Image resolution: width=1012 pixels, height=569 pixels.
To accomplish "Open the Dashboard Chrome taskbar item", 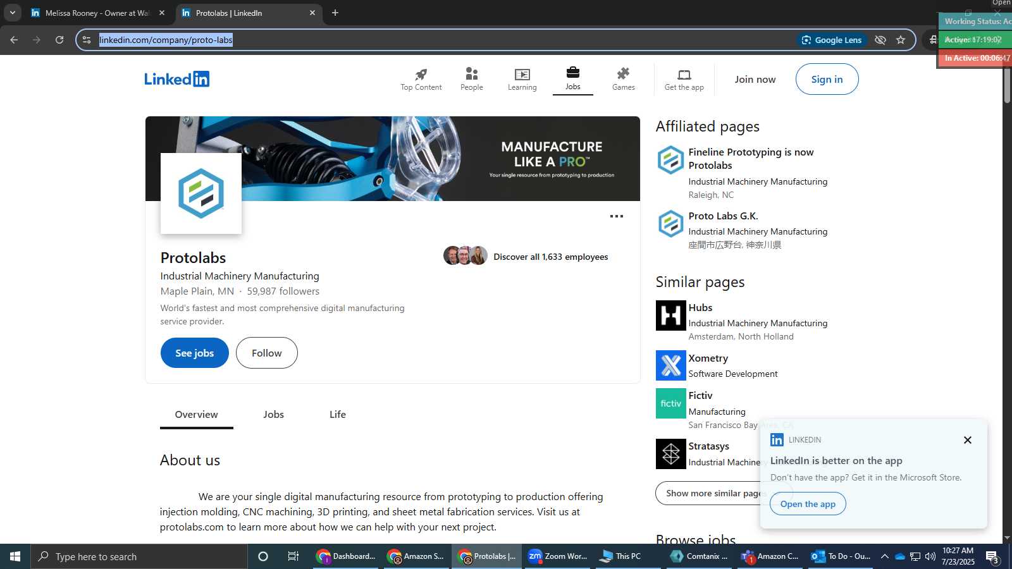I will point(347,556).
